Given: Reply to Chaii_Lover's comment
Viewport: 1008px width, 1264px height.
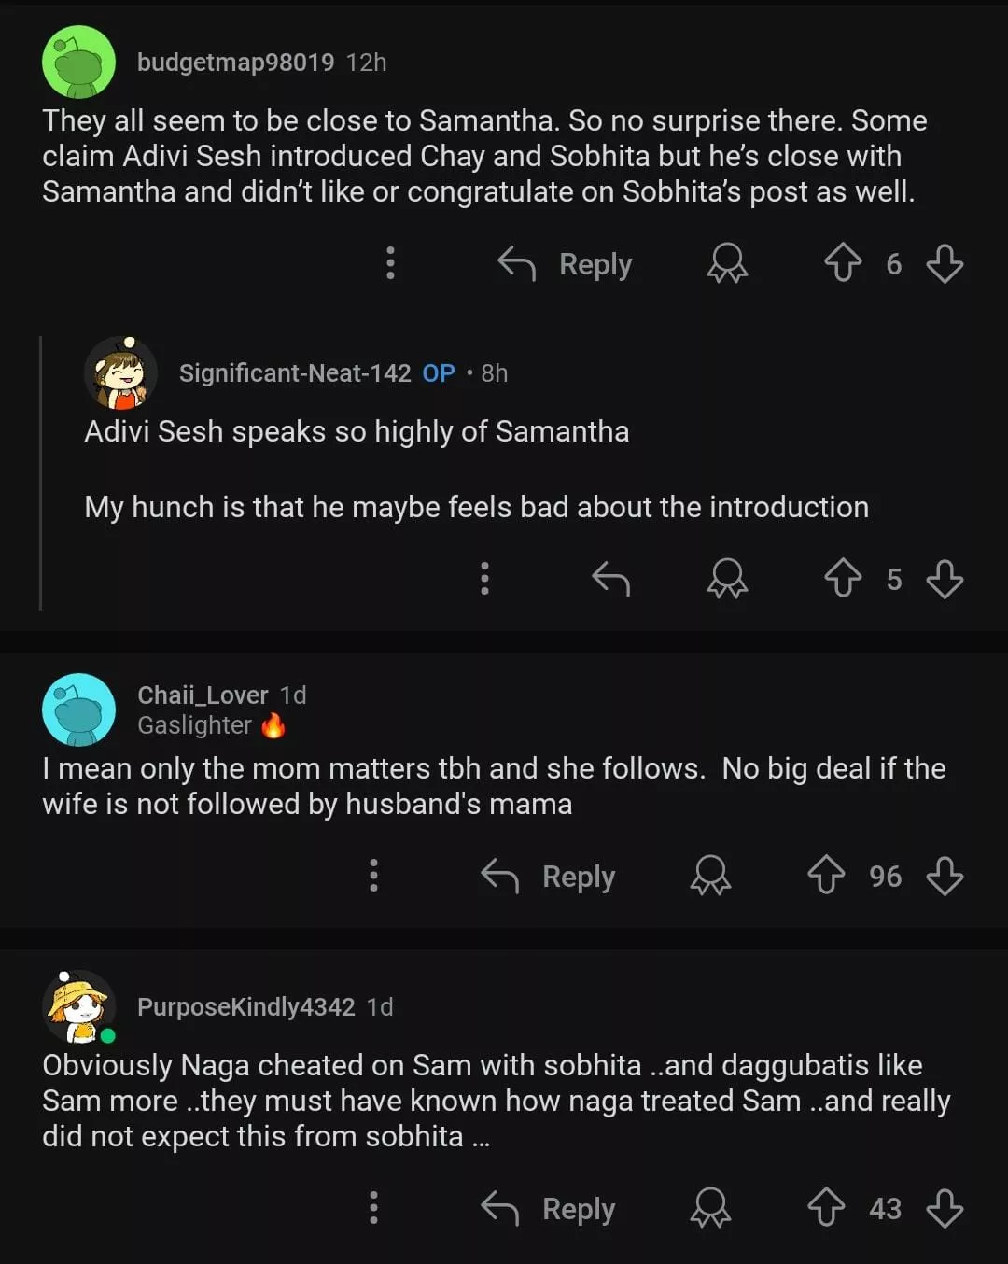Looking at the screenshot, I should click(549, 877).
